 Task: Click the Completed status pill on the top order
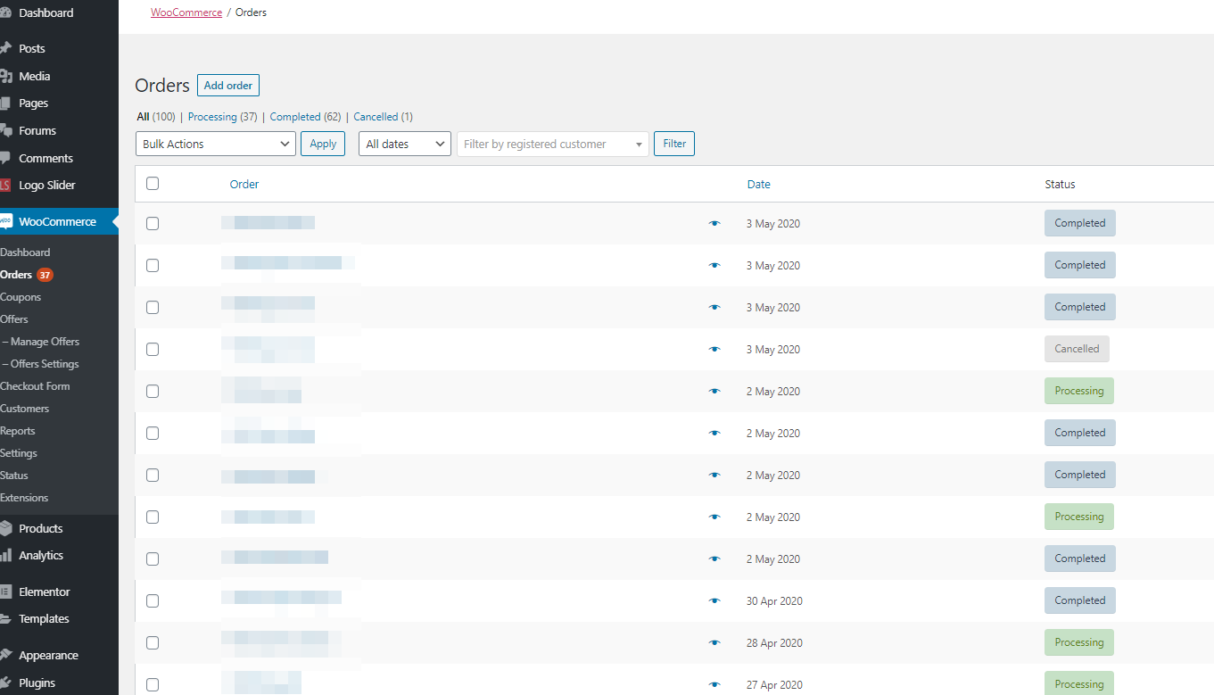pyautogui.click(x=1079, y=222)
